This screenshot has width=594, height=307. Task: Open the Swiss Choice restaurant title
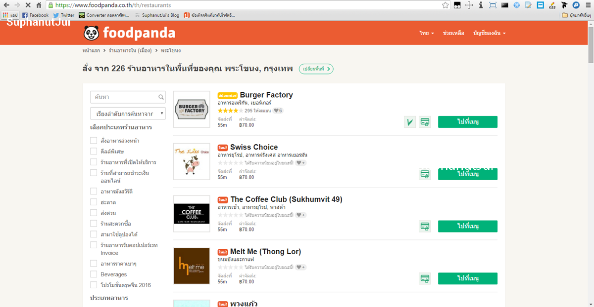[254, 147]
